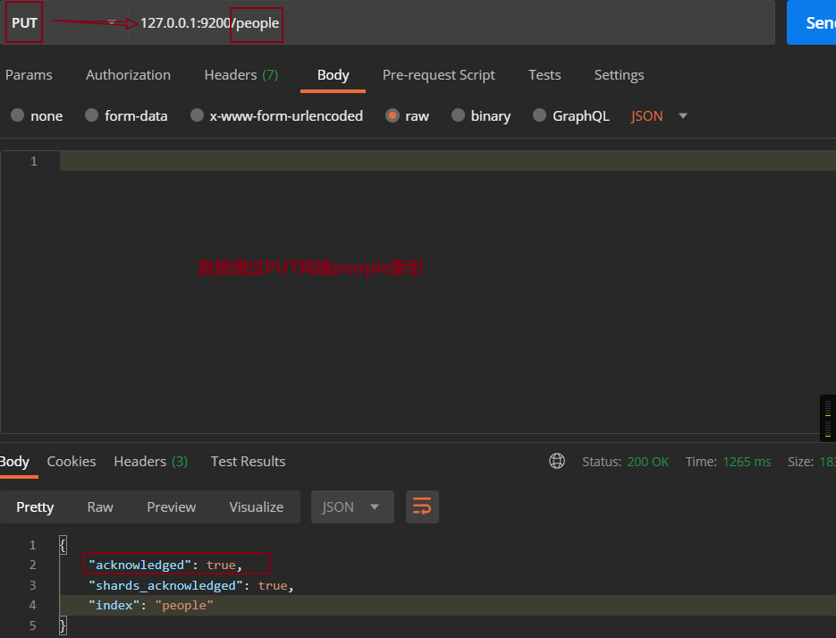
Task: Click the "acknowledged" key in response line 2
Action: (x=139, y=565)
